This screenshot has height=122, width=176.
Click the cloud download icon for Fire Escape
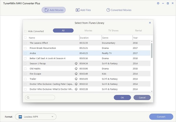click(76, 74)
